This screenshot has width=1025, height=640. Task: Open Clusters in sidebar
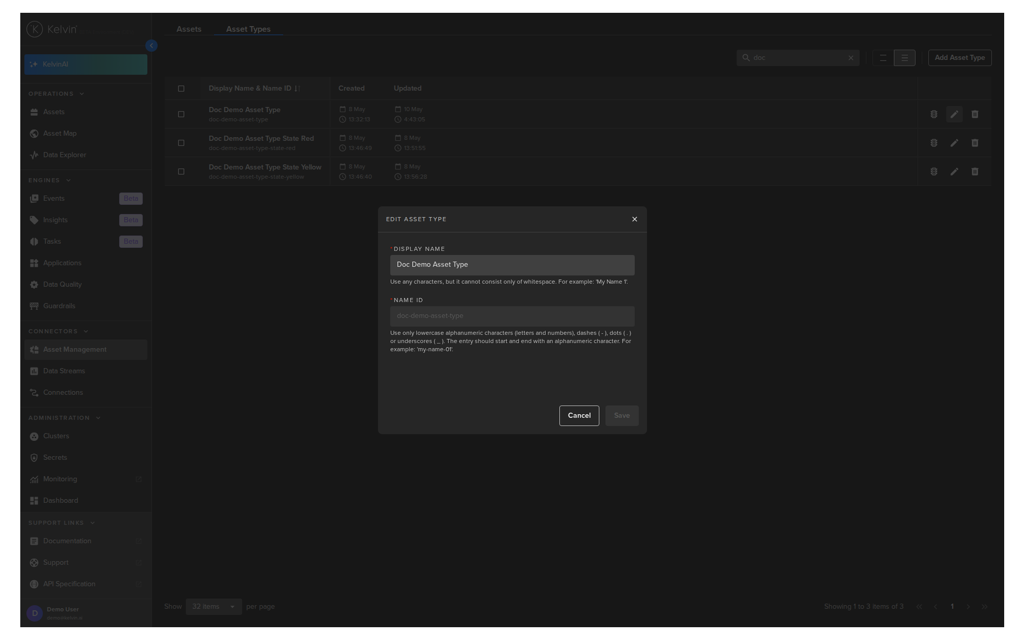click(85, 436)
